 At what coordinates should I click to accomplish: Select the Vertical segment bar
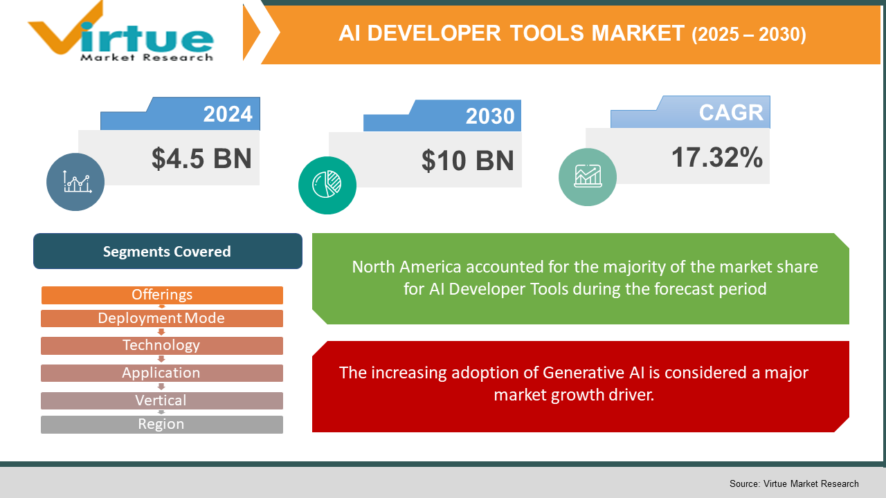point(162,400)
